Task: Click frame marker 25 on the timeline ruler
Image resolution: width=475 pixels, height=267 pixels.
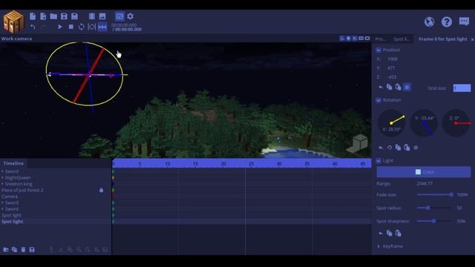Action: [x=251, y=163]
